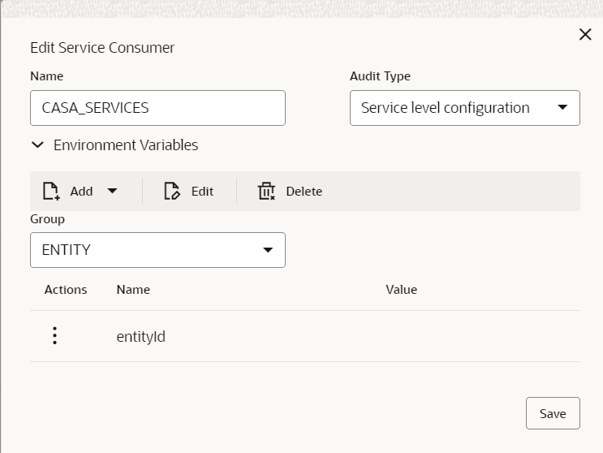Click the Delete trash icon
The height and width of the screenshot is (453, 603).
pyautogui.click(x=266, y=192)
